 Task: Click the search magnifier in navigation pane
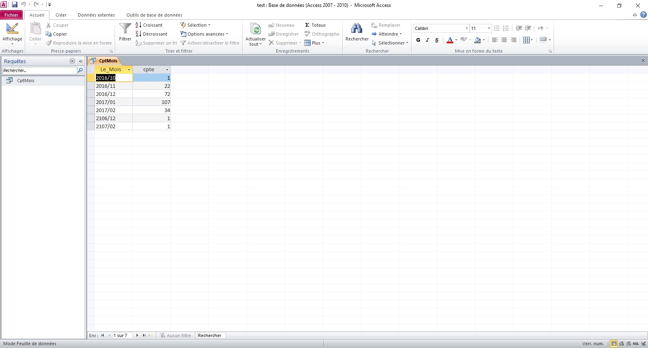pos(81,70)
